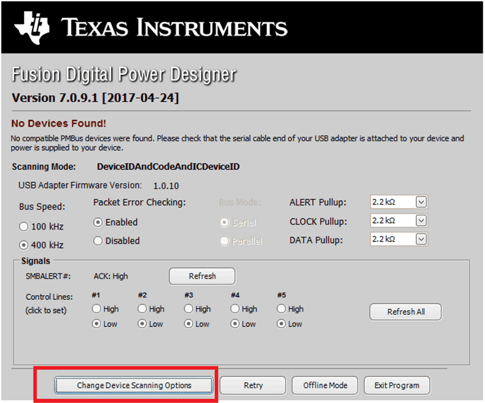Set control line #5 to Low
This screenshot has width=485, height=403.
click(x=281, y=324)
